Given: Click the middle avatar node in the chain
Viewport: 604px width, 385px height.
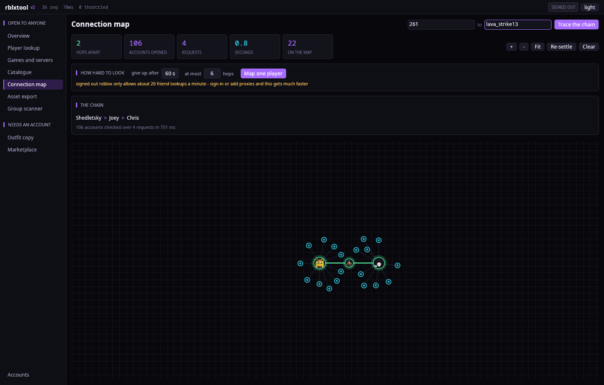Looking at the screenshot, I should coord(349,263).
